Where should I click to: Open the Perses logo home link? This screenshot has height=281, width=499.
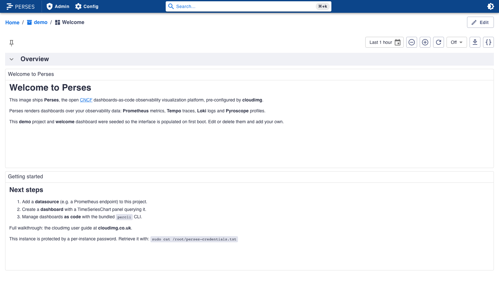point(20,6)
